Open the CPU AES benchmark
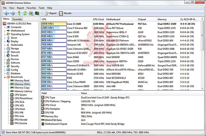The width and height of the screenshot is (206, 136). [19, 105]
